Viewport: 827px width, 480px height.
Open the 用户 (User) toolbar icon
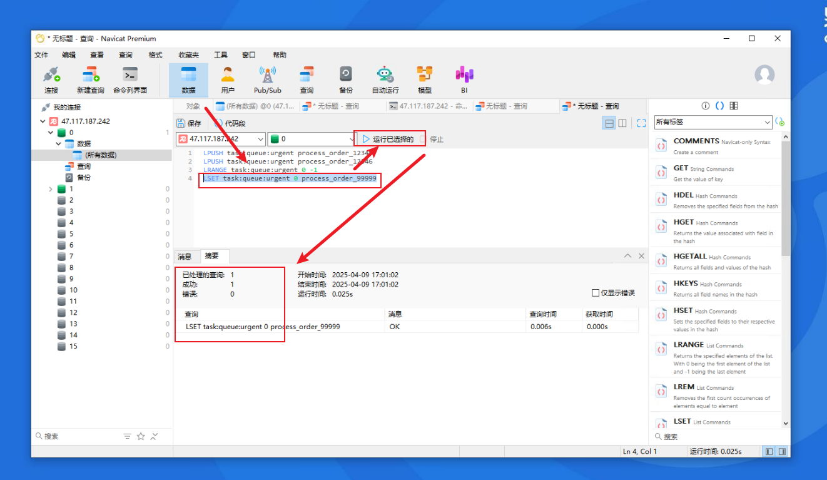click(228, 80)
